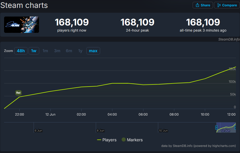Click the 12 Jun x-axis label
The height and width of the screenshot is (153, 240).
[x=50, y=115]
